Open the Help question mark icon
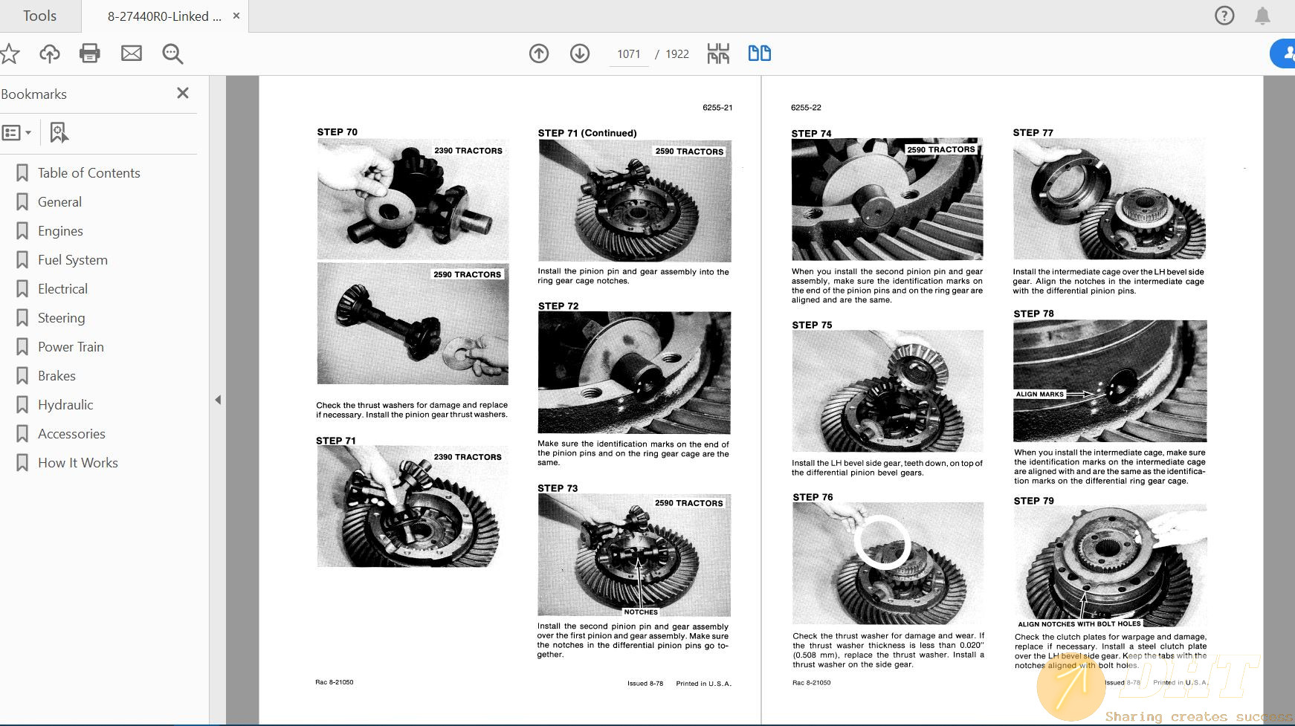This screenshot has height=726, width=1295. pos(1224,16)
